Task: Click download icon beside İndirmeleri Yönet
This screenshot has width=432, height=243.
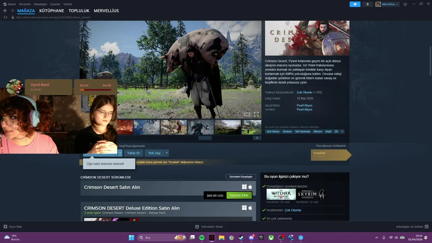Action: [197, 227]
